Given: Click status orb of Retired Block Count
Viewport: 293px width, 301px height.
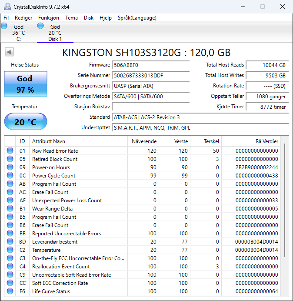Looking at the screenshot, I should coord(10,159).
